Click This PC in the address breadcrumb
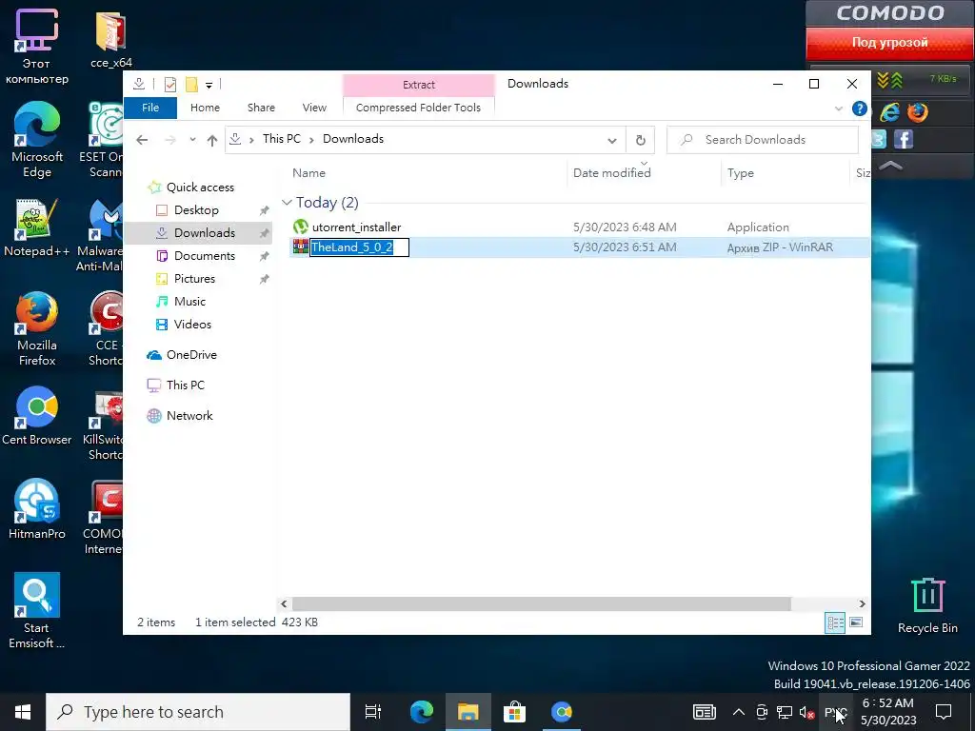The height and width of the screenshot is (731, 975). [x=282, y=139]
